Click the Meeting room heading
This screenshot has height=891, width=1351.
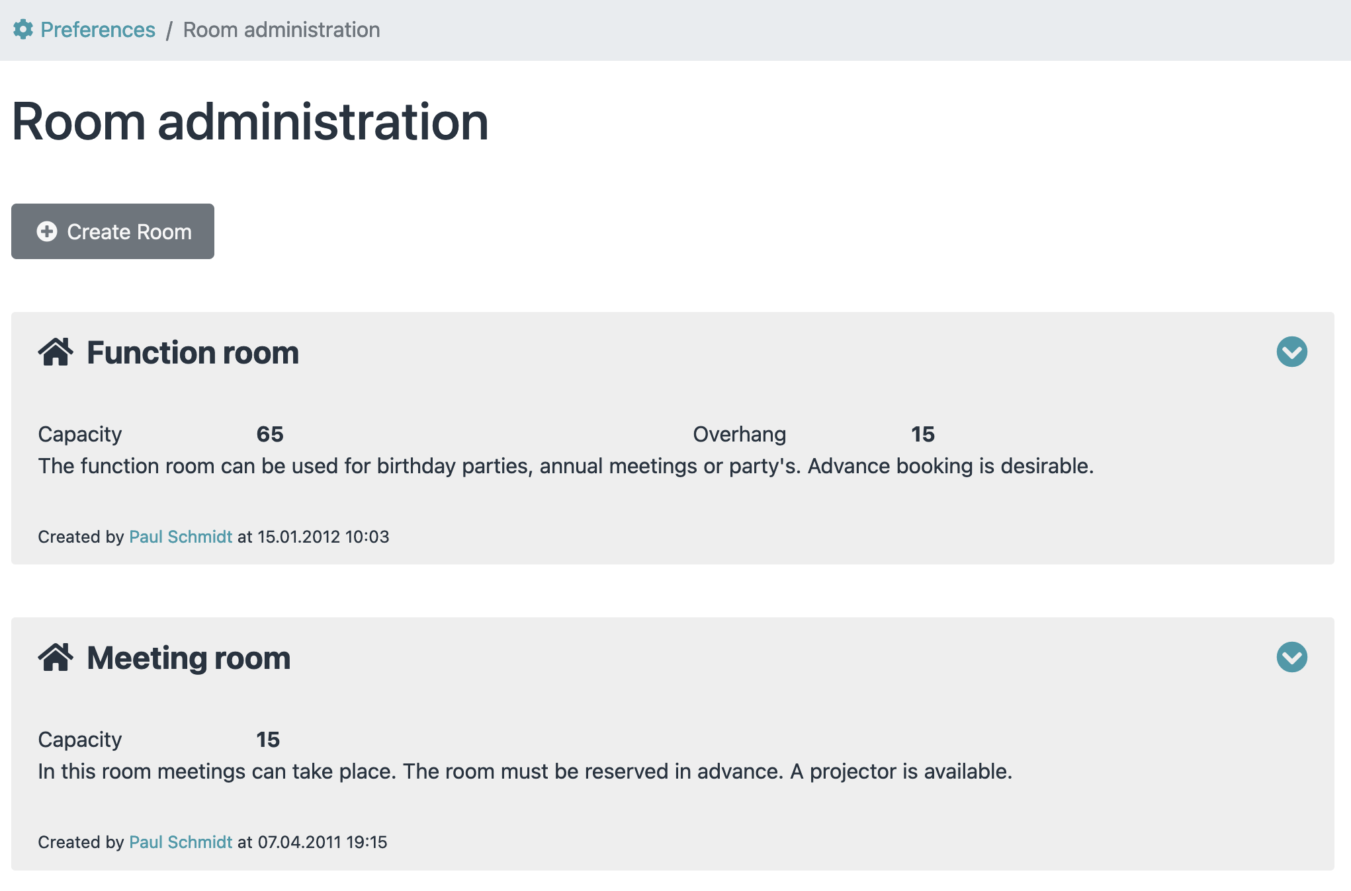pyautogui.click(x=189, y=658)
